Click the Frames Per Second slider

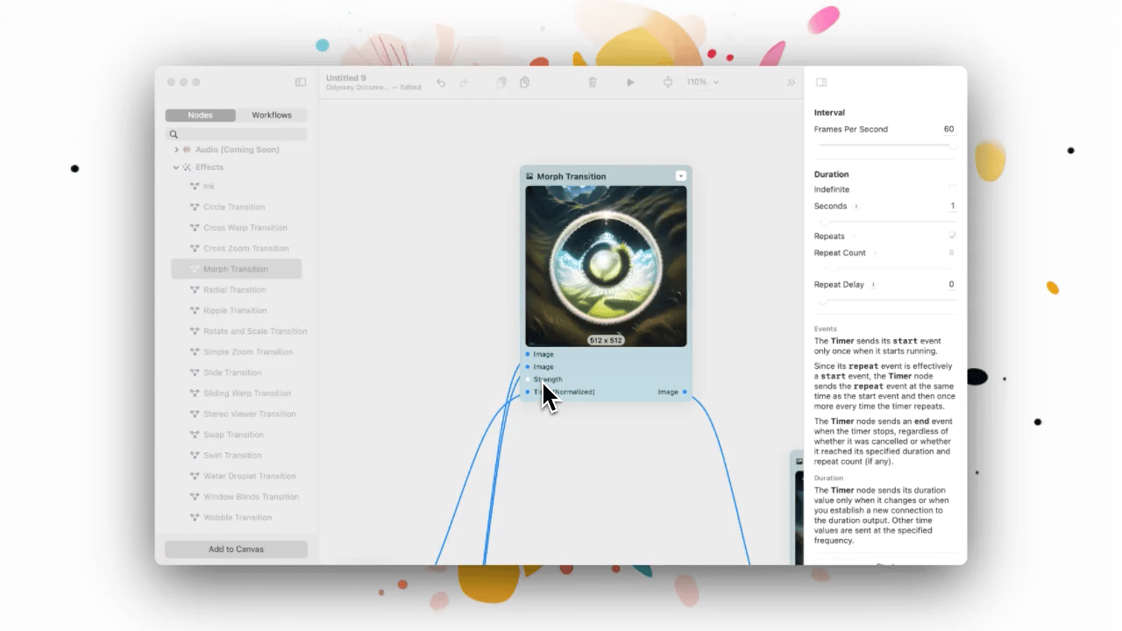(885, 145)
